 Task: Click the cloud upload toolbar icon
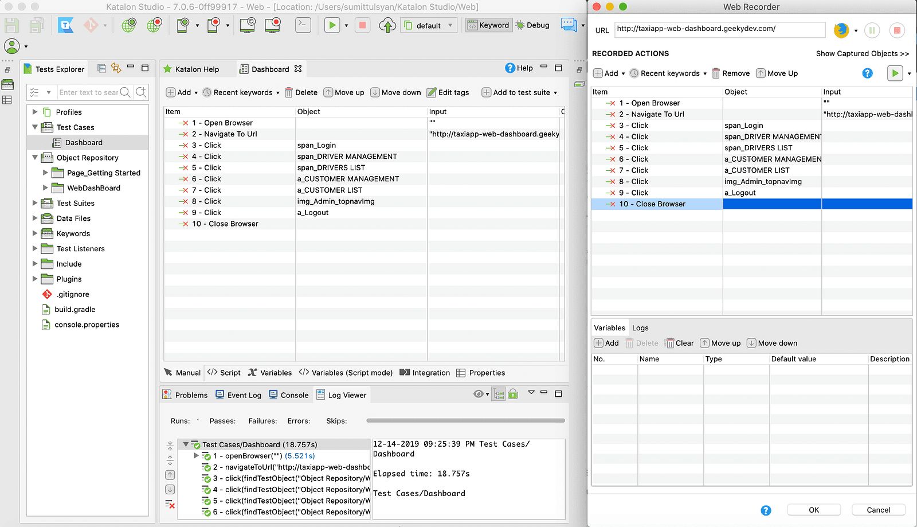(388, 25)
